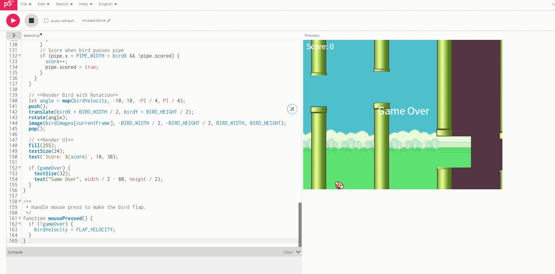This screenshot has width=555, height=274.
Task: Click the p5* logo icon
Action: [9, 4]
